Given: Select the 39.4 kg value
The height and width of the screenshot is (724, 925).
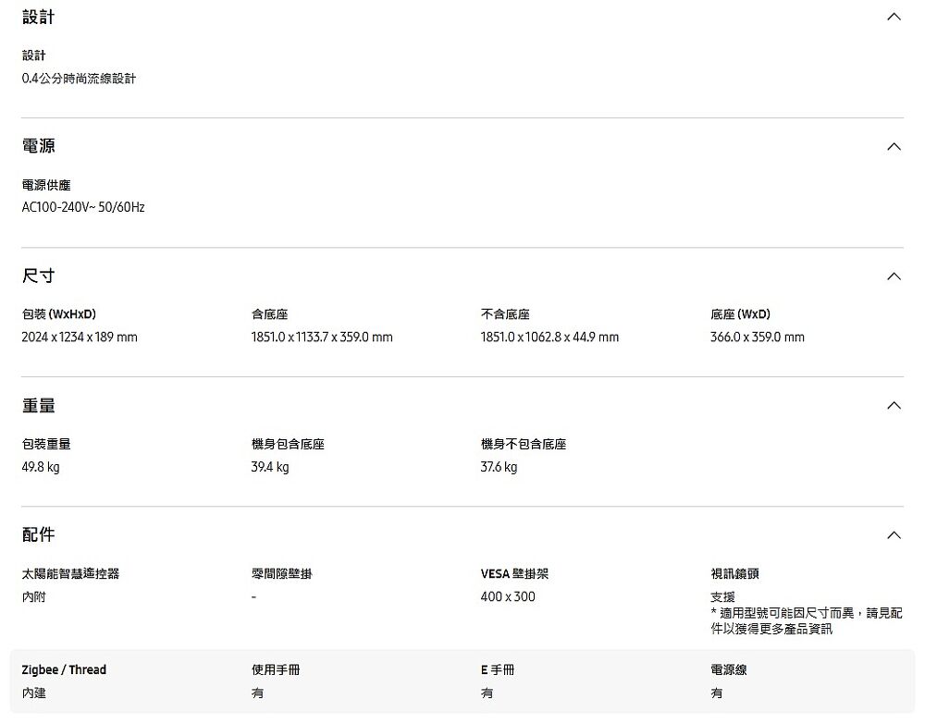Looking at the screenshot, I should click(x=270, y=467).
